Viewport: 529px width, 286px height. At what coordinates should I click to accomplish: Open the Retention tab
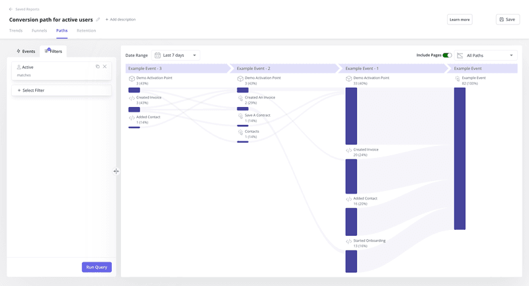(x=86, y=30)
